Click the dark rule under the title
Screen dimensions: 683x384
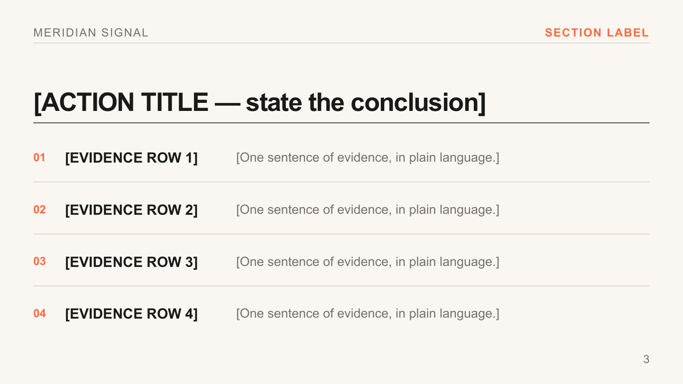click(341, 123)
